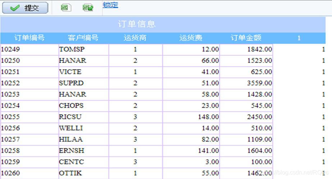The width and height of the screenshot is (332, 179).
Task: Click freight cell 148.00
Action: click(x=191, y=117)
